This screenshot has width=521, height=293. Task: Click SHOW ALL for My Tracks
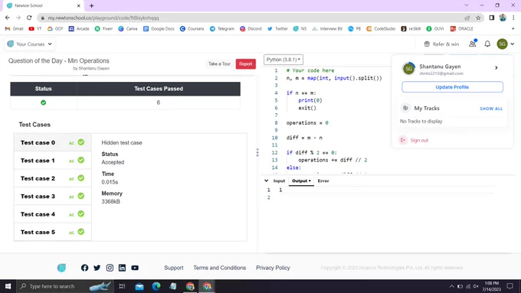click(491, 109)
